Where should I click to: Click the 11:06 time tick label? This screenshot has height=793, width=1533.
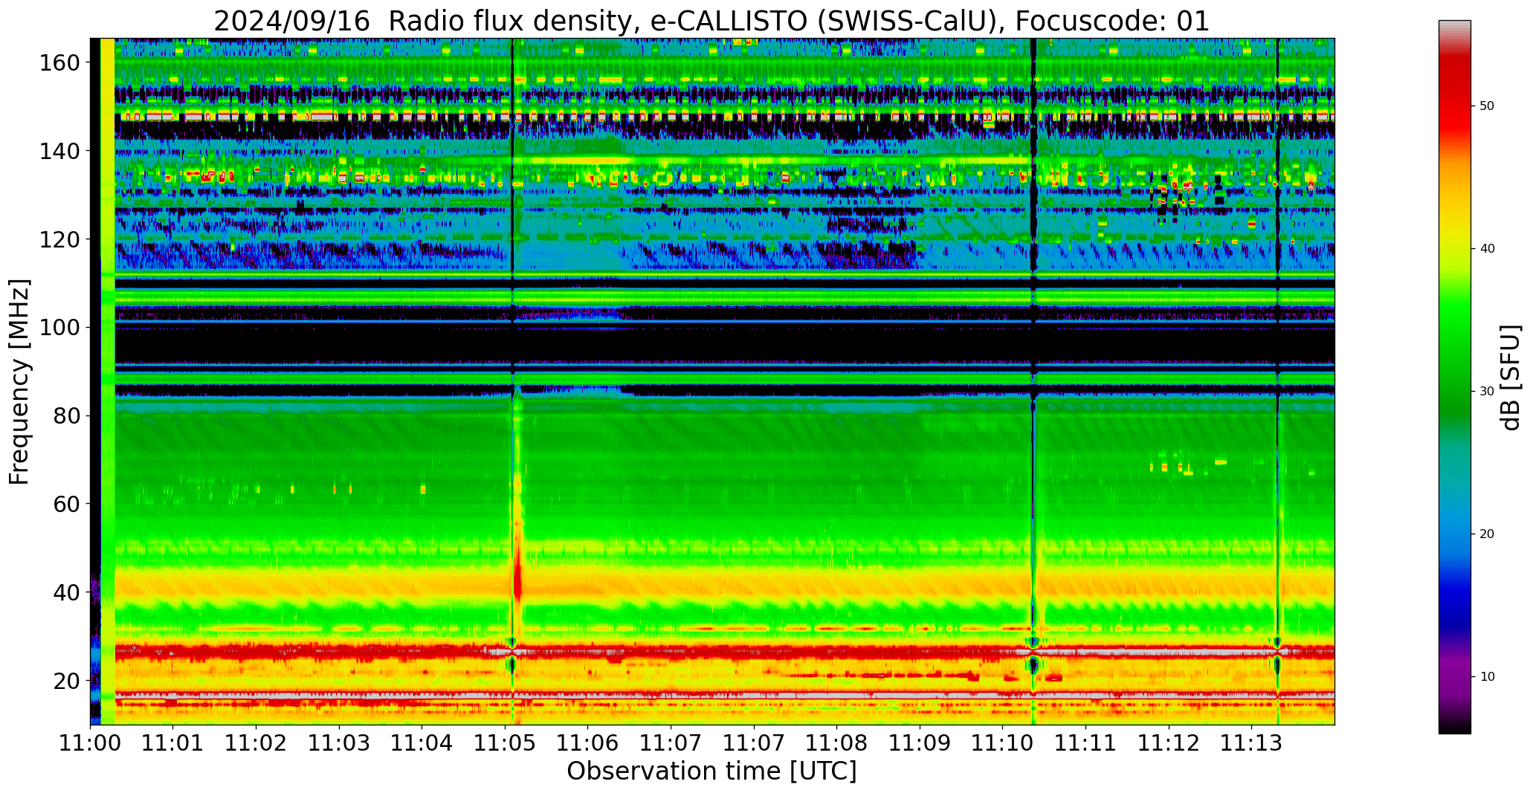click(588, 742)
